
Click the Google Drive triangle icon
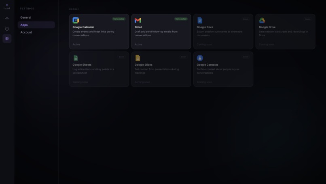(262, 20)
